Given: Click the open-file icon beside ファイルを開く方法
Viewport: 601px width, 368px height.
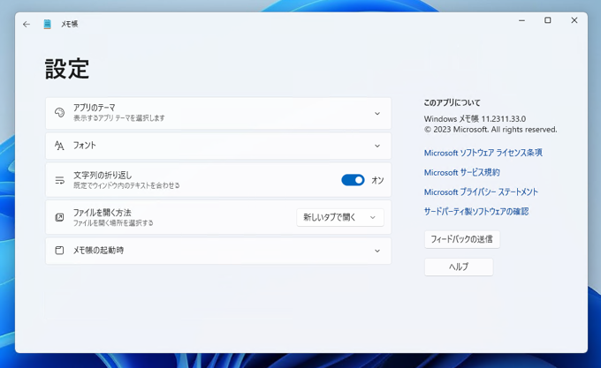Looking at the screenshot, I should [x=59, y=217].
